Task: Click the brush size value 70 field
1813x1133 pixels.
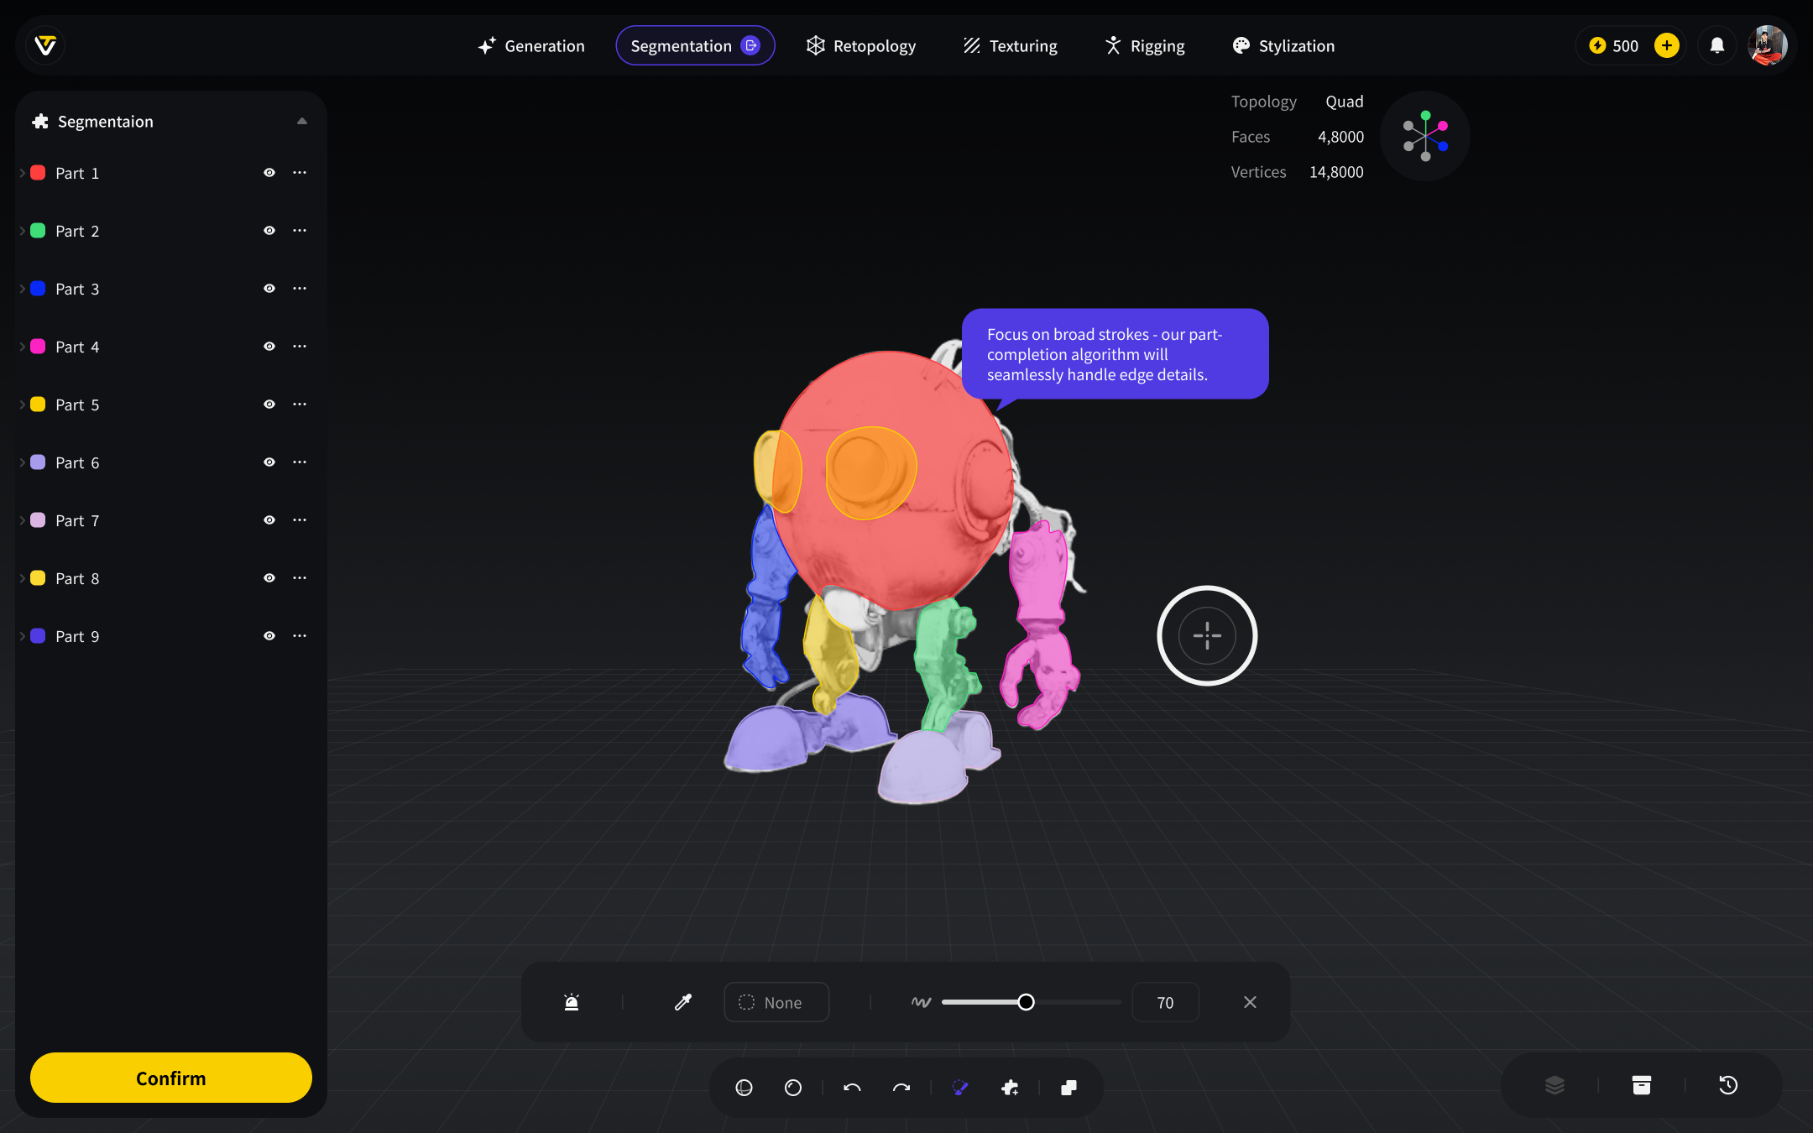Action: 1165,1002
